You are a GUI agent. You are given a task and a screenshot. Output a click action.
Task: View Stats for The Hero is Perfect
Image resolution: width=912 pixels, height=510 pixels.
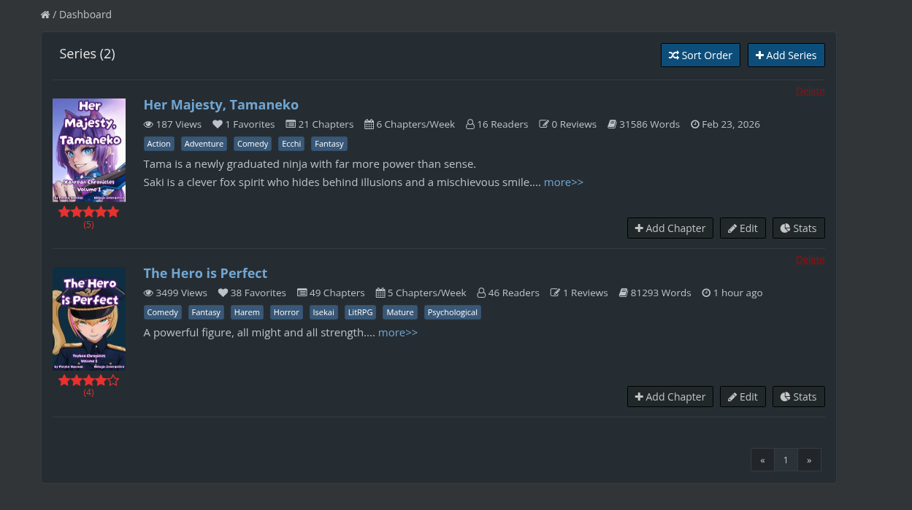[798, 397]
